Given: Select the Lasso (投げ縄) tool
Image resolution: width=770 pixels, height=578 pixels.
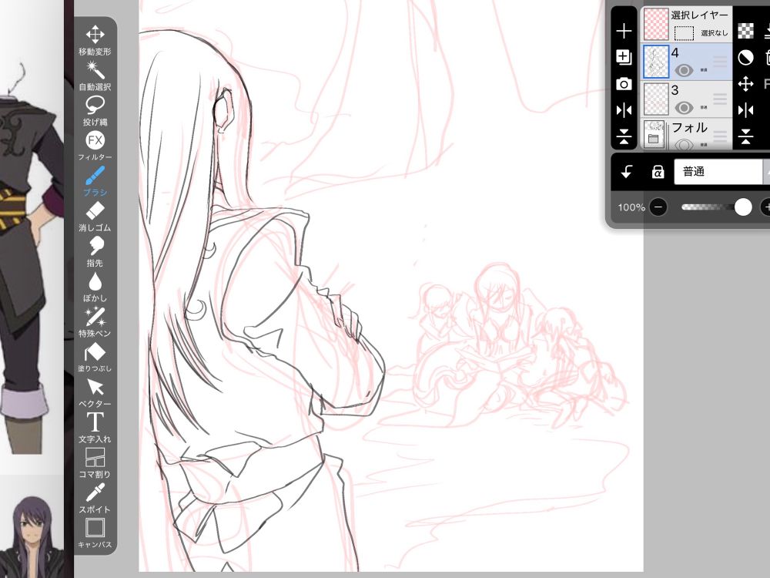Looking at the screenshot, I should tap(95, 111).
